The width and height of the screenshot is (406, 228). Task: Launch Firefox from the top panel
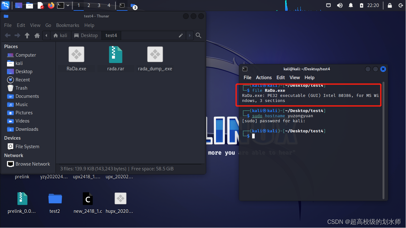[51, 5]
